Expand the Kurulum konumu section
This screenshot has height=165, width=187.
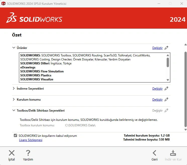(14, 99)
